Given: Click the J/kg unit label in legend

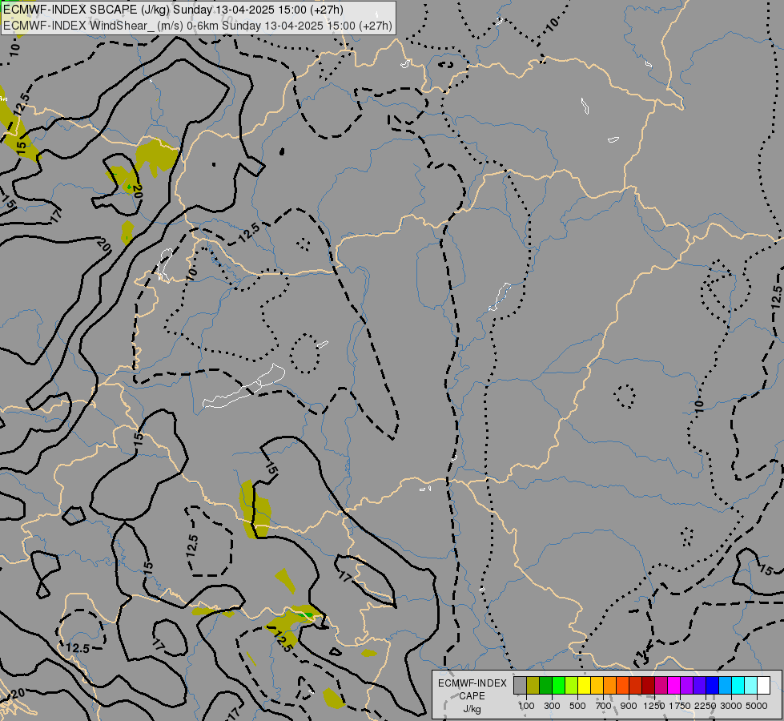Looking at the screenshot, I should click(x=472, y=709).
